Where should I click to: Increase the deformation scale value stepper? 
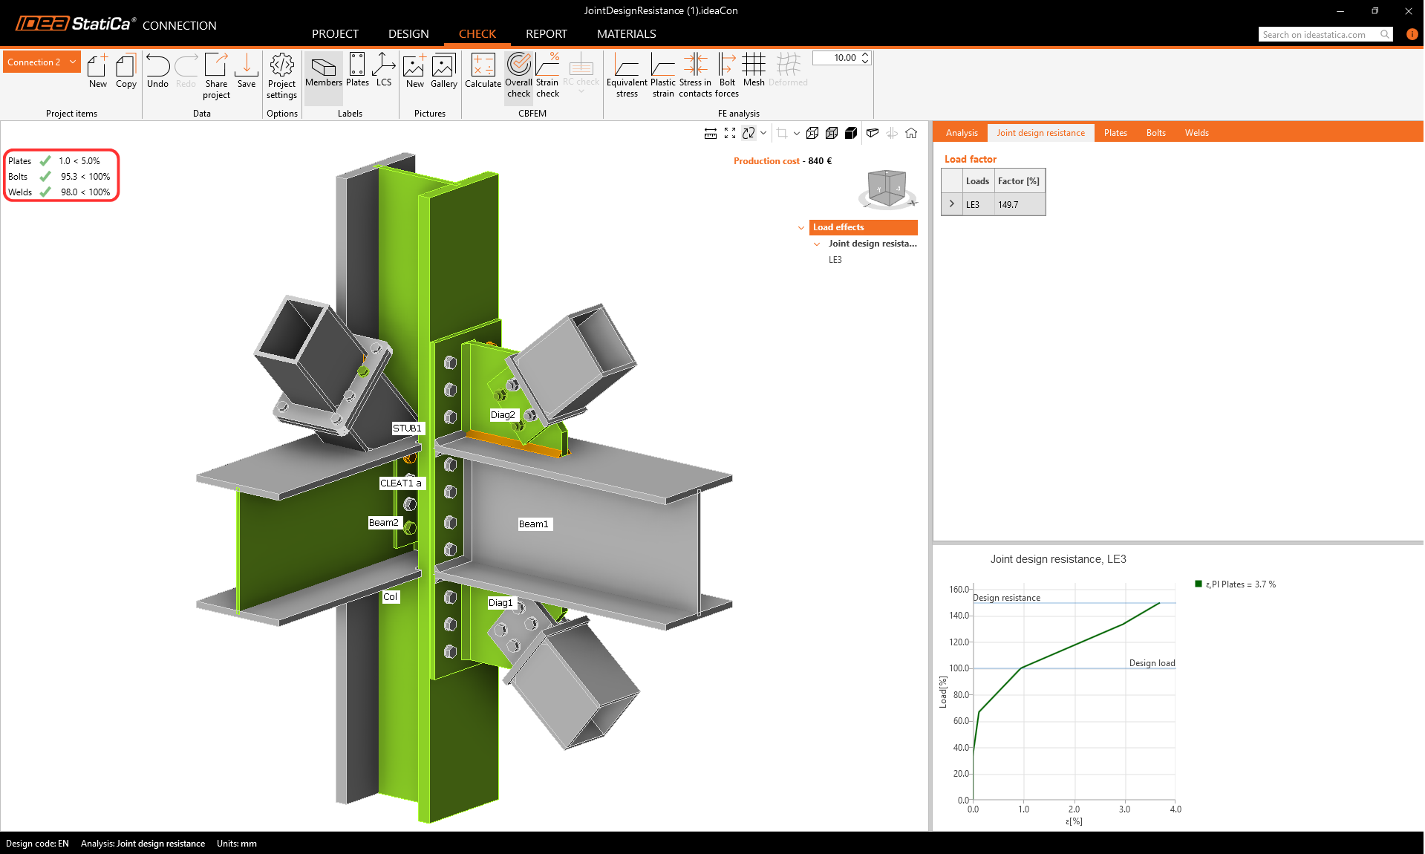pyautogui.click(x=866, y=54)
